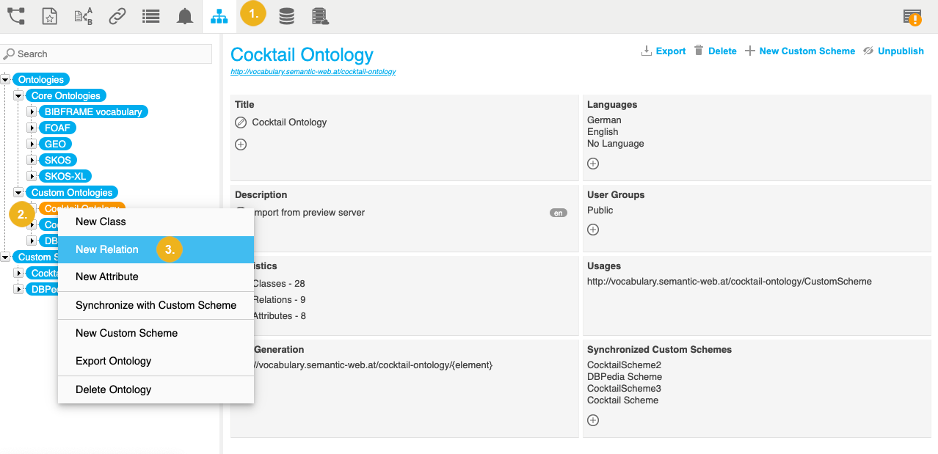The image size is (938, 454).
Task: Select the FOAF ontology in the tree
Action: click(x=57, y=128)
